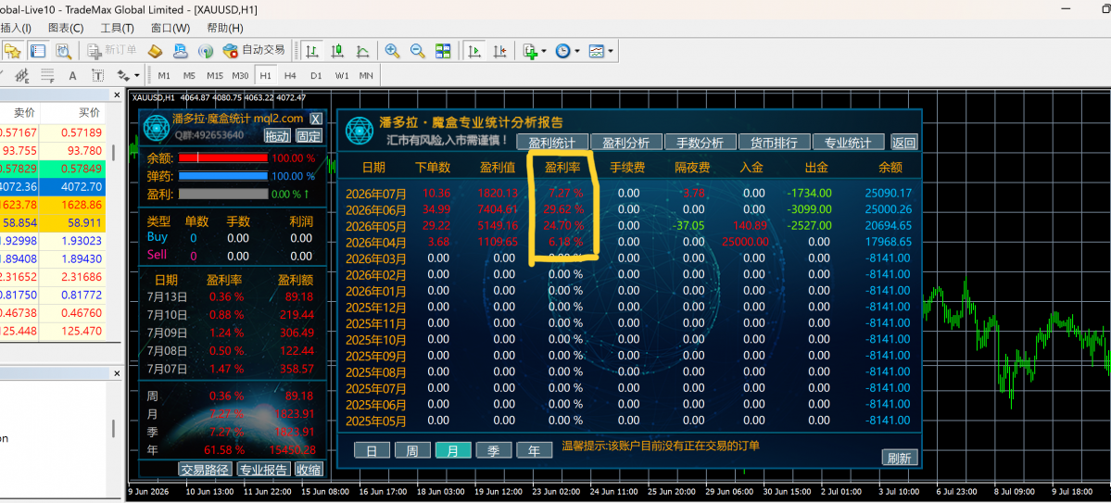Expand the periods clock dropdown arrow
This screenshot has height=503, width=1111.
click(576, 51)
